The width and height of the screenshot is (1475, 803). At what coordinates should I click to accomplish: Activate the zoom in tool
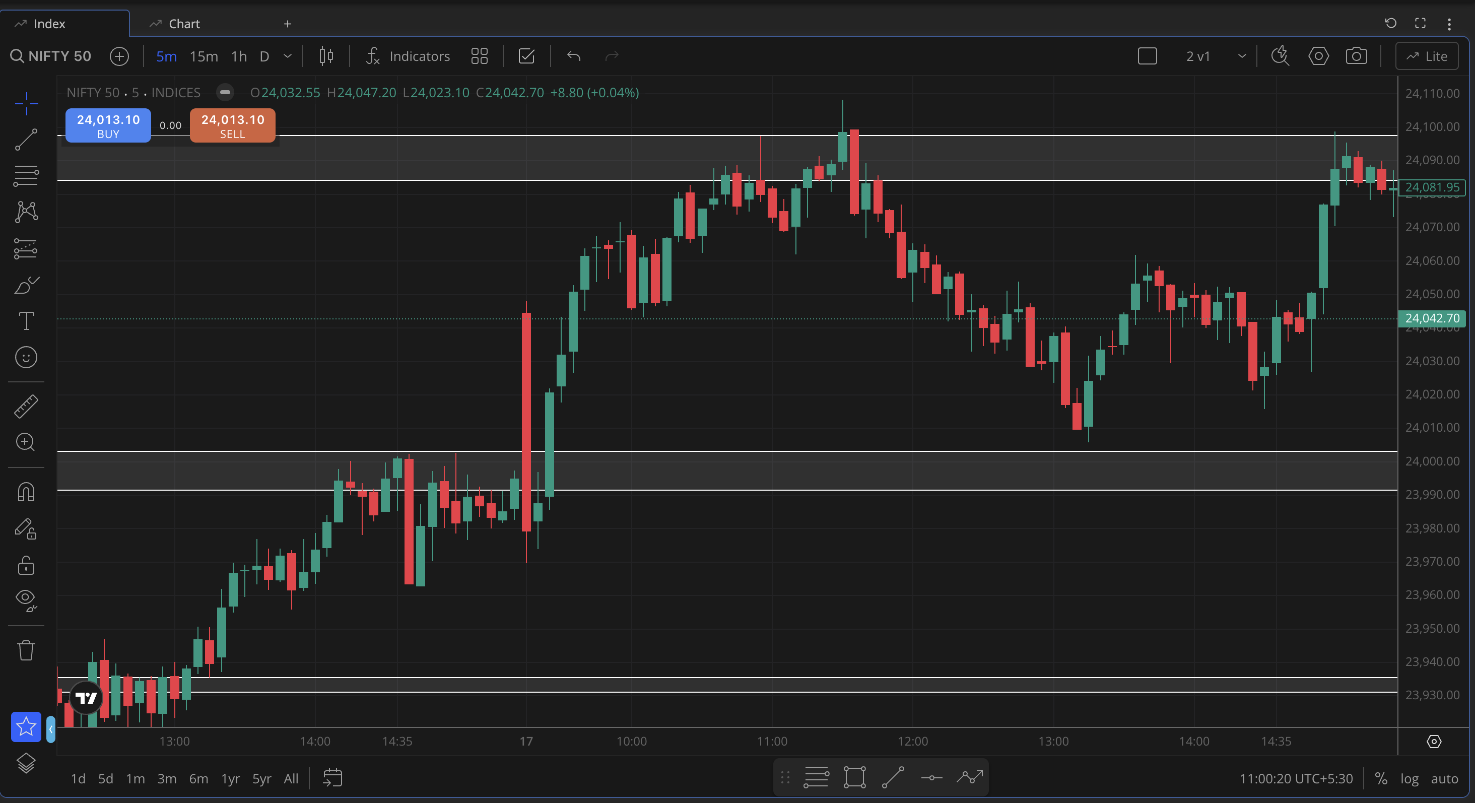[26, 442]
